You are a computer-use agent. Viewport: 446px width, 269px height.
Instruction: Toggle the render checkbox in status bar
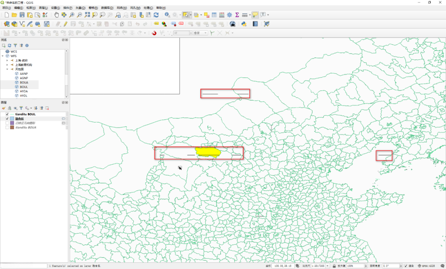[406, 266]
